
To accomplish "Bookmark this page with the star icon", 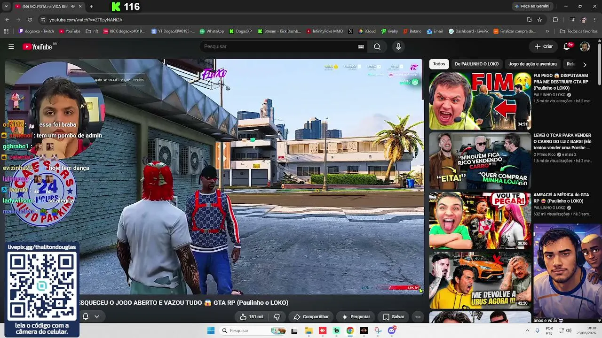I will click(539, 20).
